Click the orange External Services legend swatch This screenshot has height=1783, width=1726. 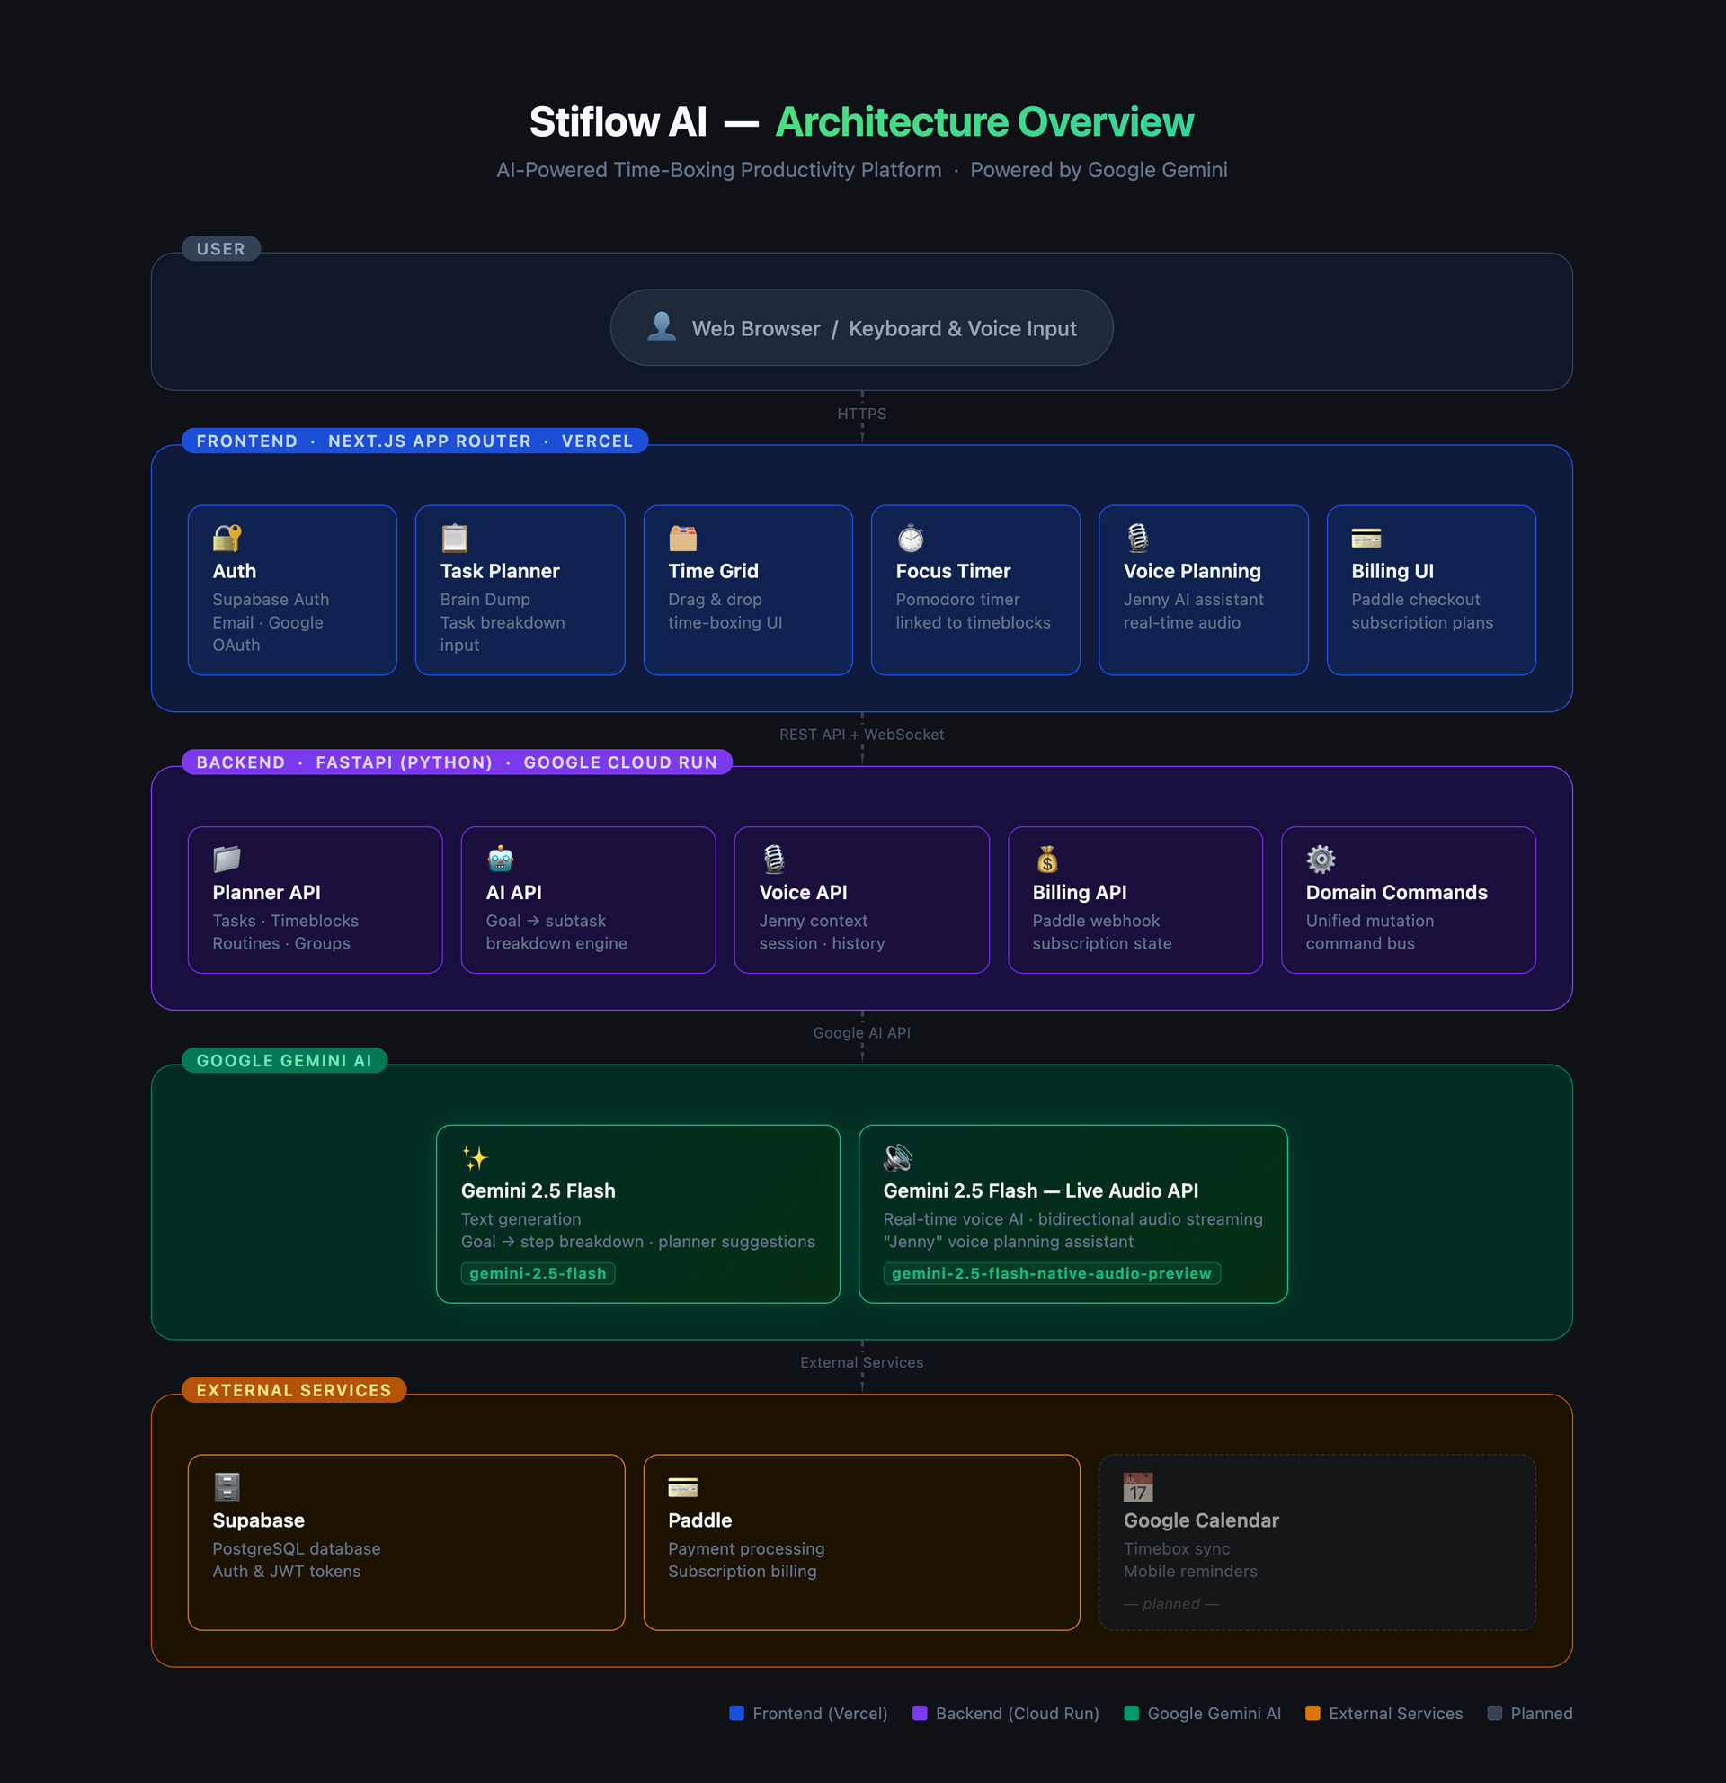point(1312,1713)
